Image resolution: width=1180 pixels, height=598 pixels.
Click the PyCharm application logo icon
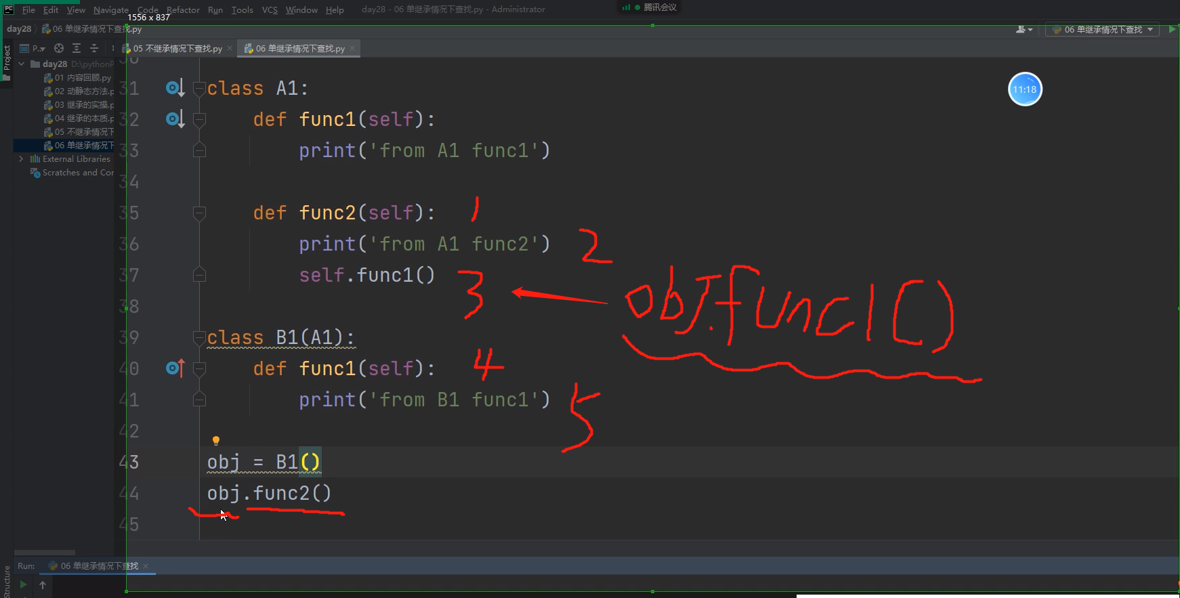pos(9,9)
